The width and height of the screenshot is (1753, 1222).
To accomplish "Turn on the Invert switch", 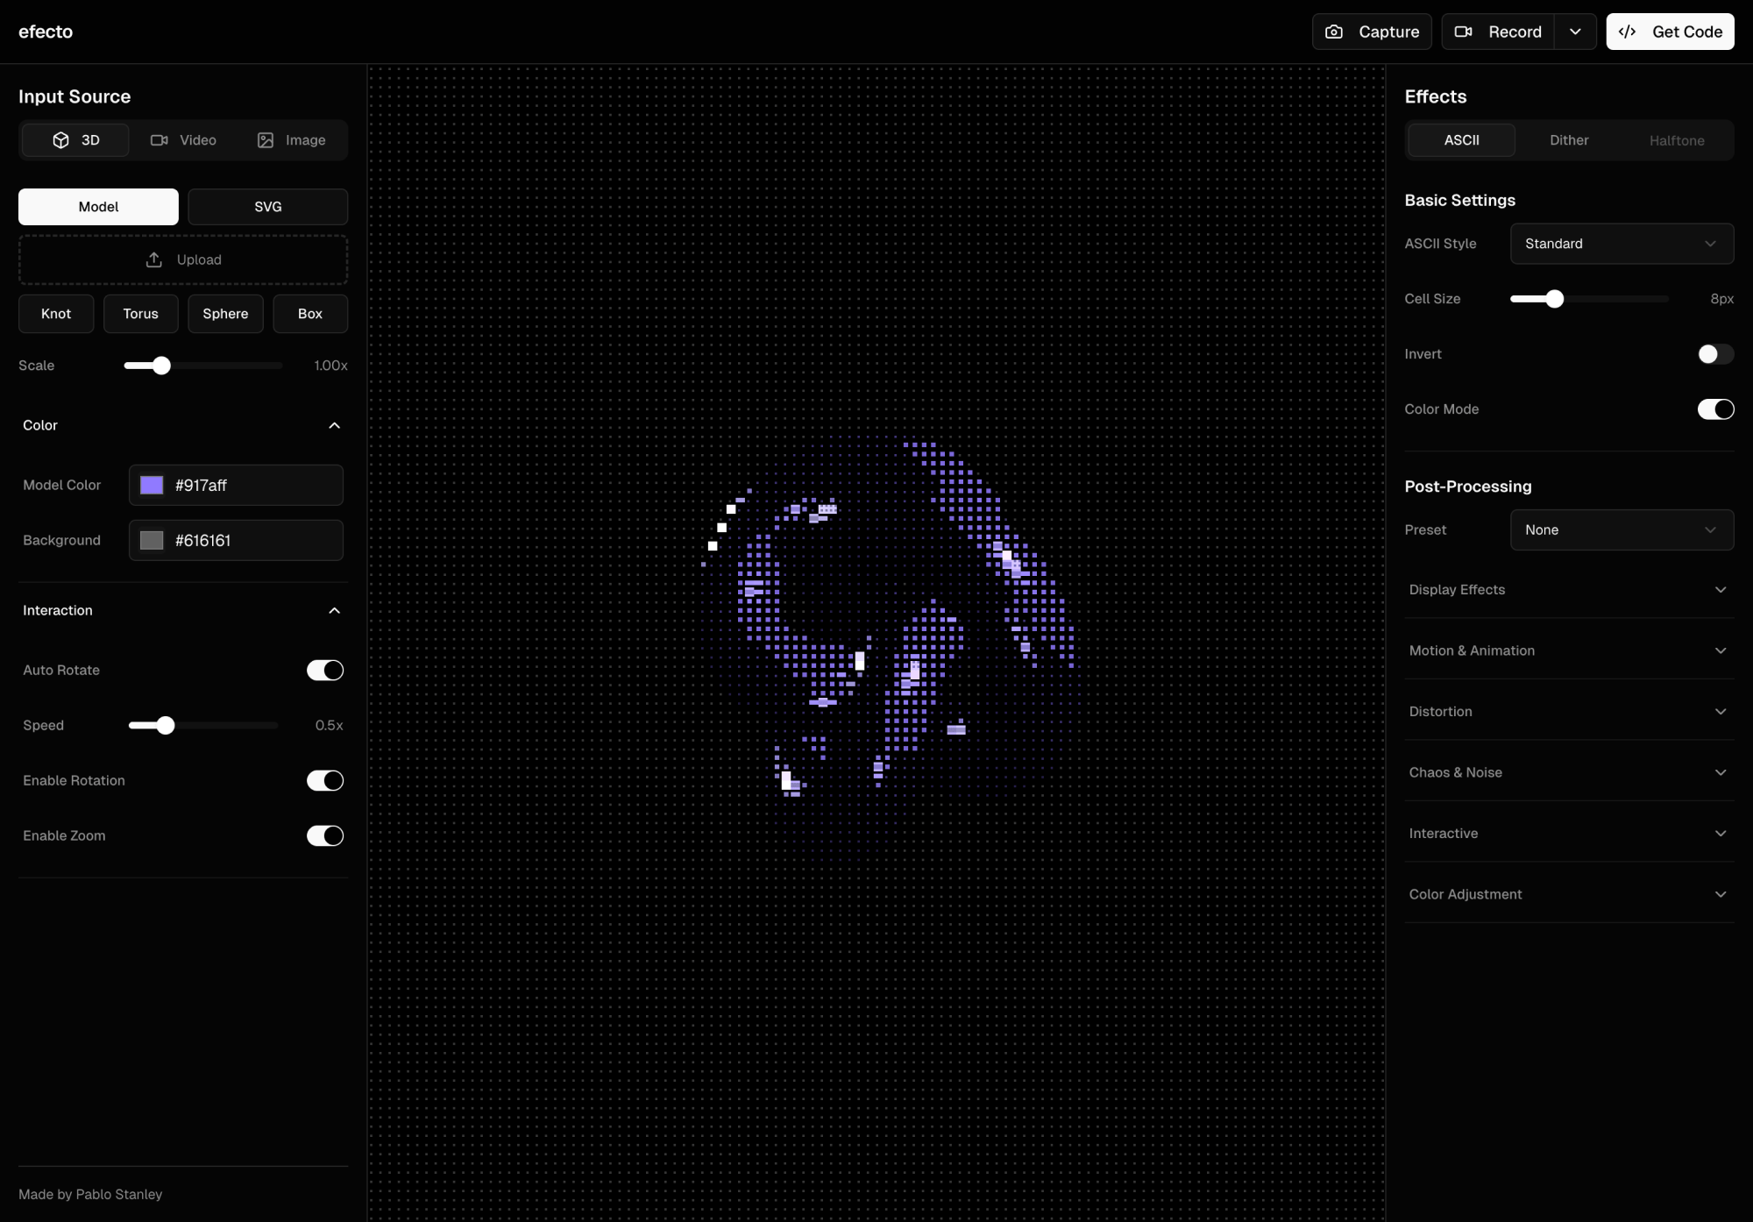I will click(1715, 354).
